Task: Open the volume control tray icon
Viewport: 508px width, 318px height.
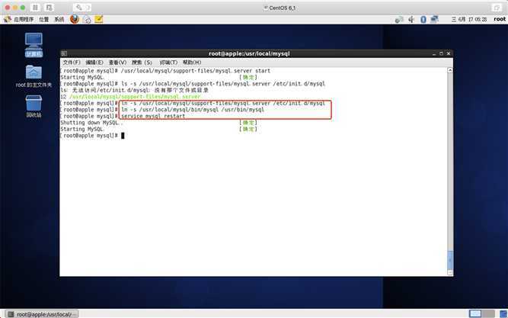Action: (x=411, y=20)
